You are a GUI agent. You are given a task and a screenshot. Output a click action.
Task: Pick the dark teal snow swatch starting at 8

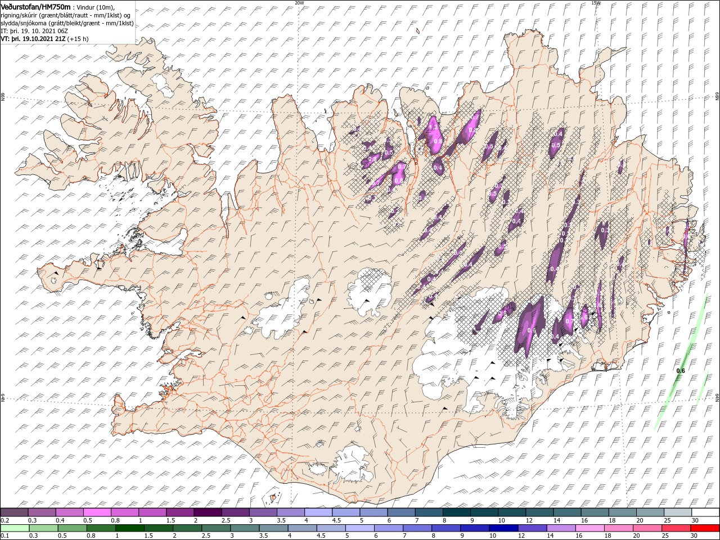click(457, 512)
